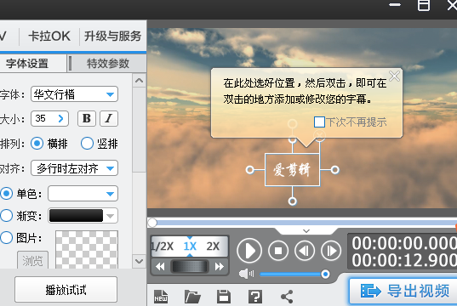Viewport: 457px width, 306px height.
Task: Switch to 特效参数 tab
Action: point(108,64)
